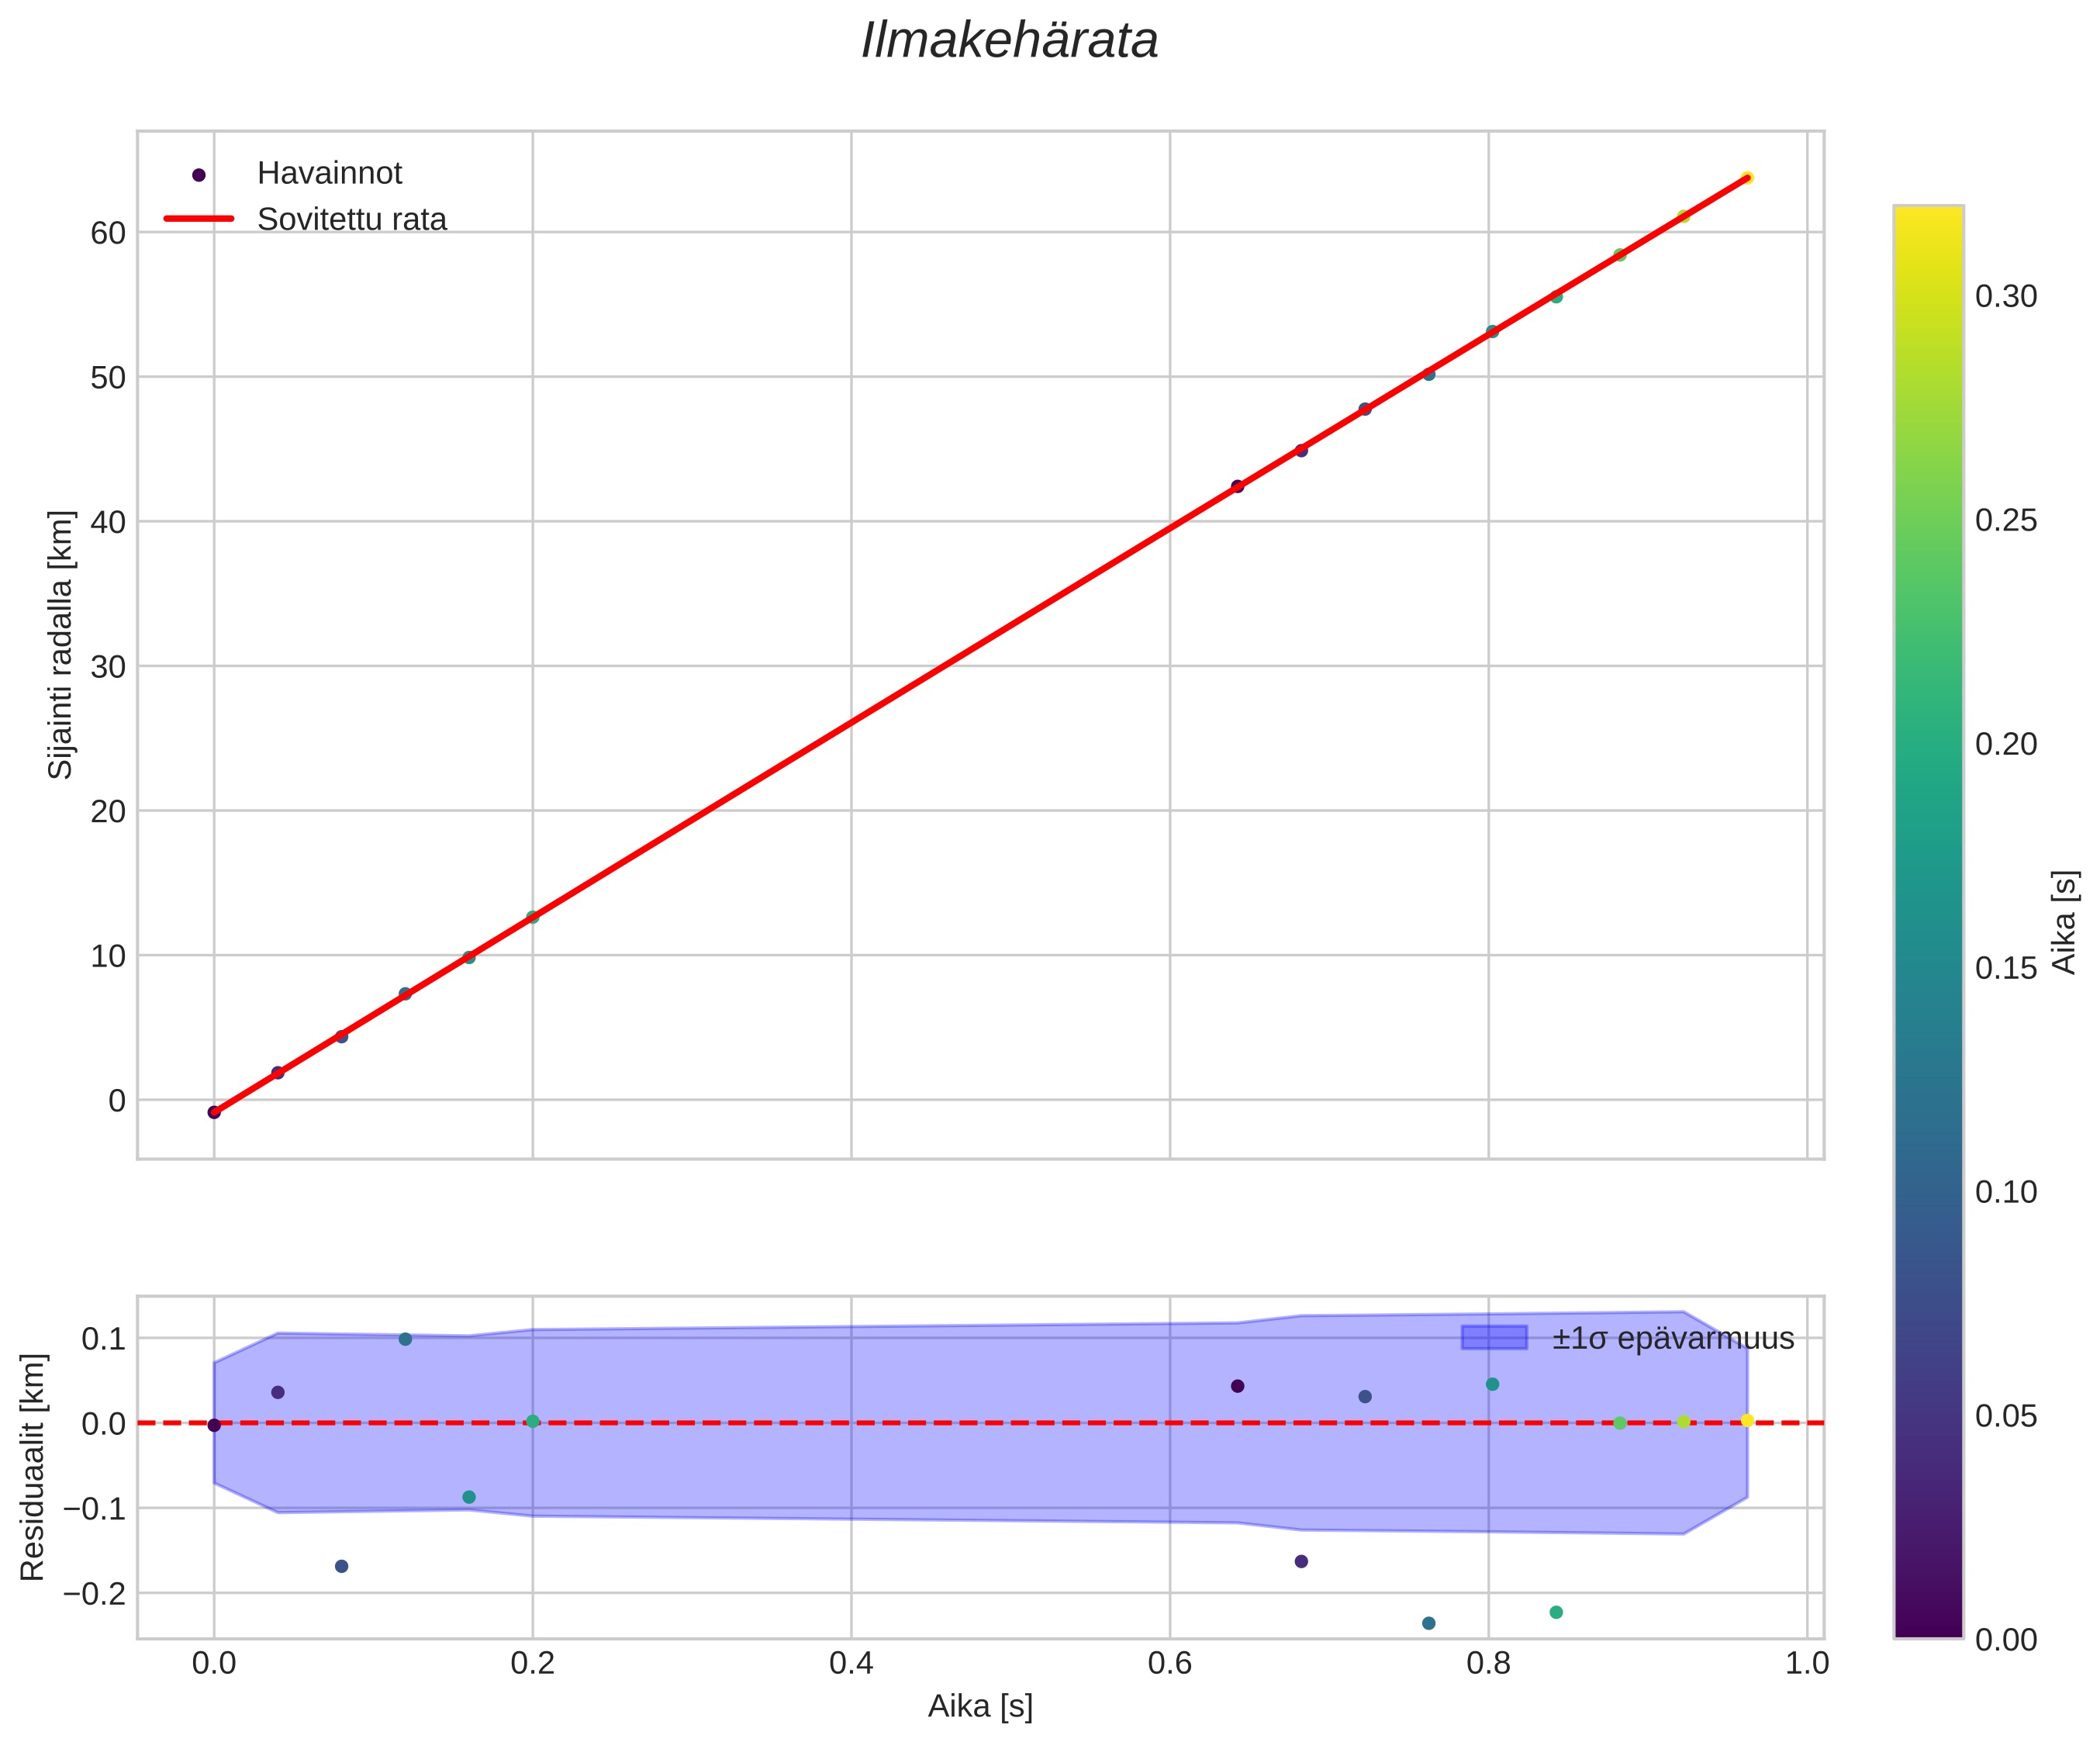Click the yellow final data point on trajectory
Viewport: 2100px width, 1742px height.
coord(1746,178)
